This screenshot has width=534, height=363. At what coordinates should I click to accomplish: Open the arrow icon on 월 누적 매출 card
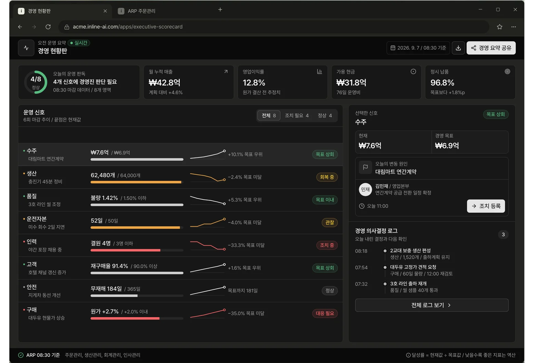pos(226,72)
